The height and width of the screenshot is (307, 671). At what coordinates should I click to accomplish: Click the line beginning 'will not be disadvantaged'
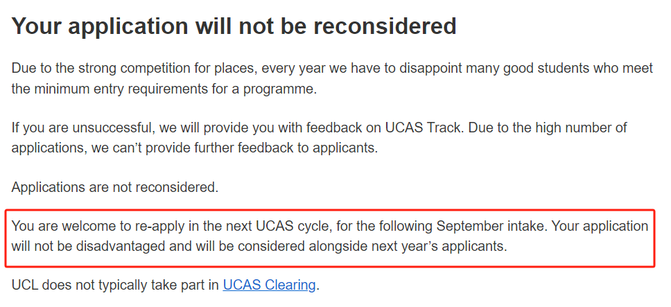[259, 247]
